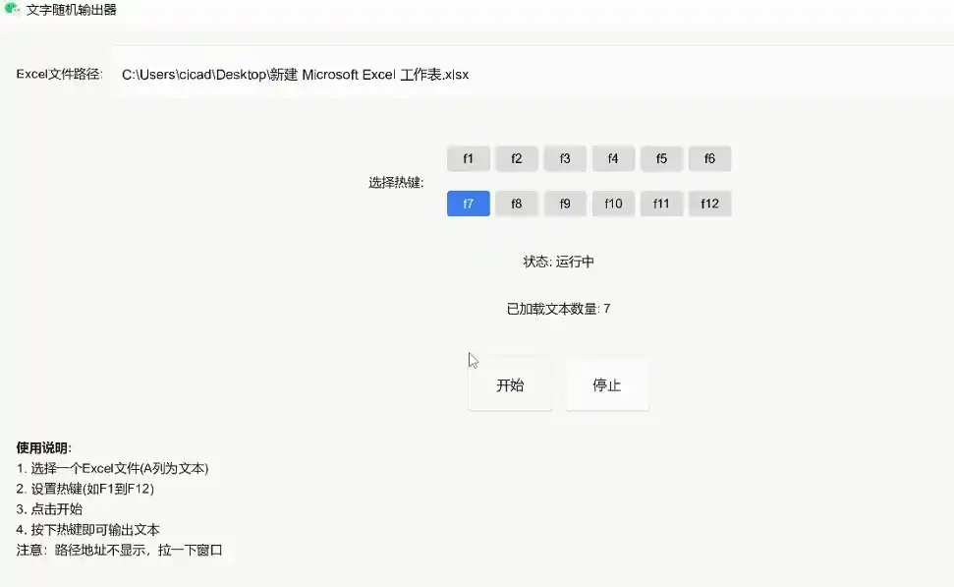
Task: Choose the f8 hotkey option
Action: [516, 204]
